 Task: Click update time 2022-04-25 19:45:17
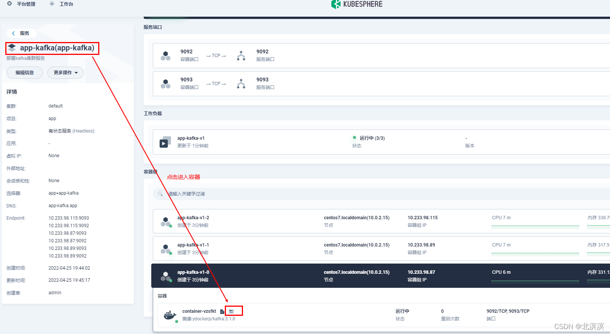point(69,280)
